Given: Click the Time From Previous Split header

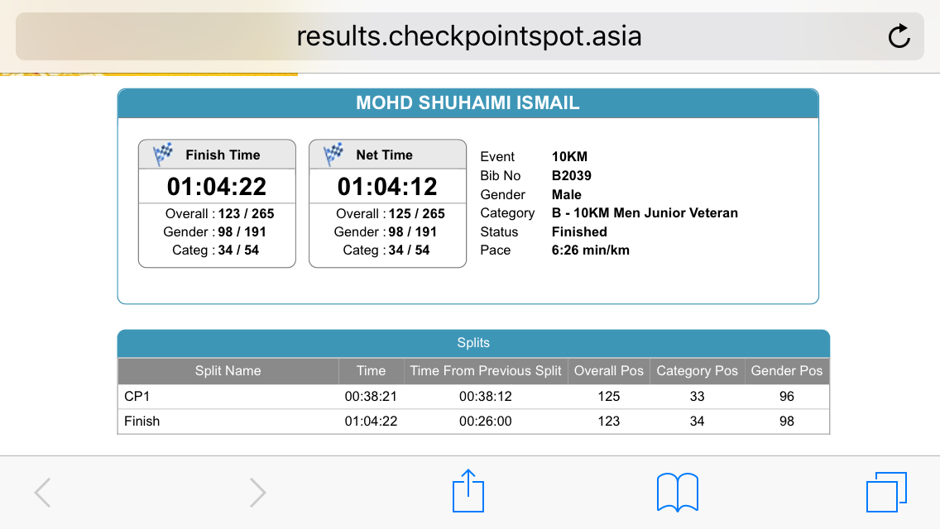Looking at the screenshot, I should (x=486, y=371).
